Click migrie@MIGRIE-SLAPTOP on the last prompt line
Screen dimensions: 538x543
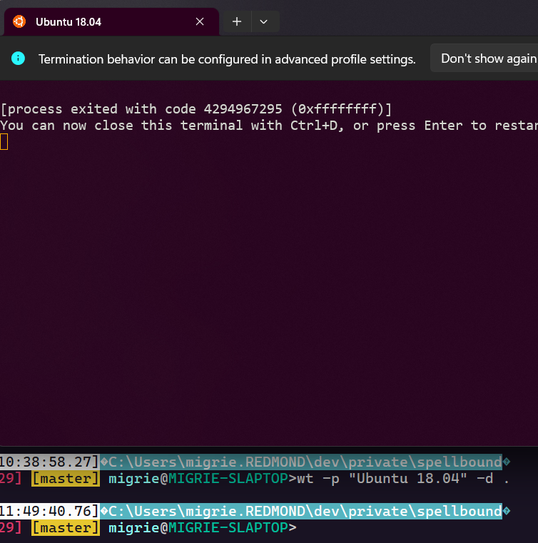[x=198, y=528]
